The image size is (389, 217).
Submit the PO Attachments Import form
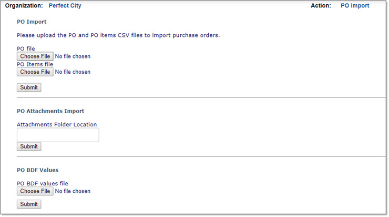(x=29, y=146)
